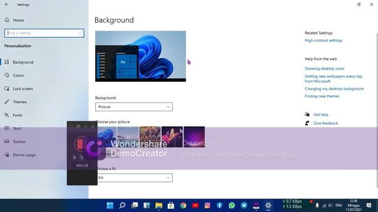Open Instagram from taskbar
Viewport: 378px width, 212px height.
[207, 206]
